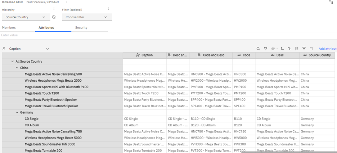
Task: Open the chevron beside the eye icon
Action: point(277,49)
